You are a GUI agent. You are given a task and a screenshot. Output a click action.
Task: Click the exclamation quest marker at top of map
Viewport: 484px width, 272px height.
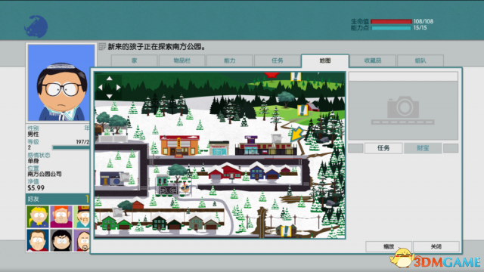pyautogui.click(x=296, y=76)
